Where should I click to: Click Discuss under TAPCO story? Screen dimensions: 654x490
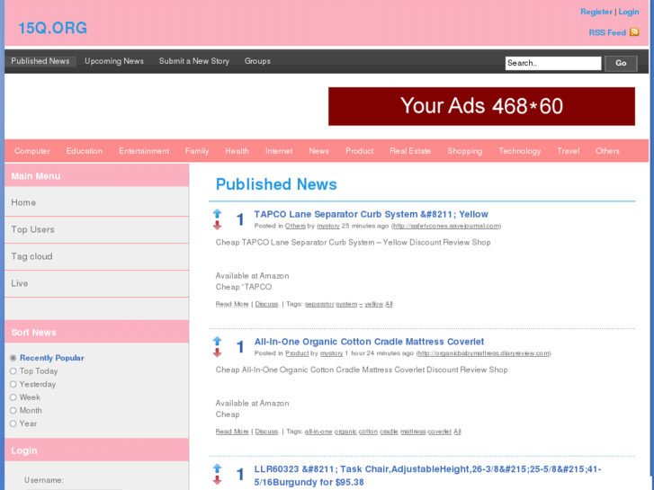[266, 304]
